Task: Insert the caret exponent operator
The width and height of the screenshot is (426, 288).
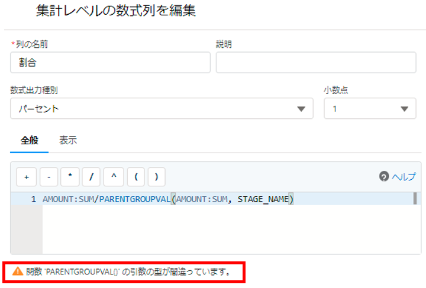Action: tap(114, 177)
